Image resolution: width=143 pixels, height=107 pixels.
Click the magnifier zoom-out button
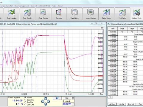click(x=57, y=98)
